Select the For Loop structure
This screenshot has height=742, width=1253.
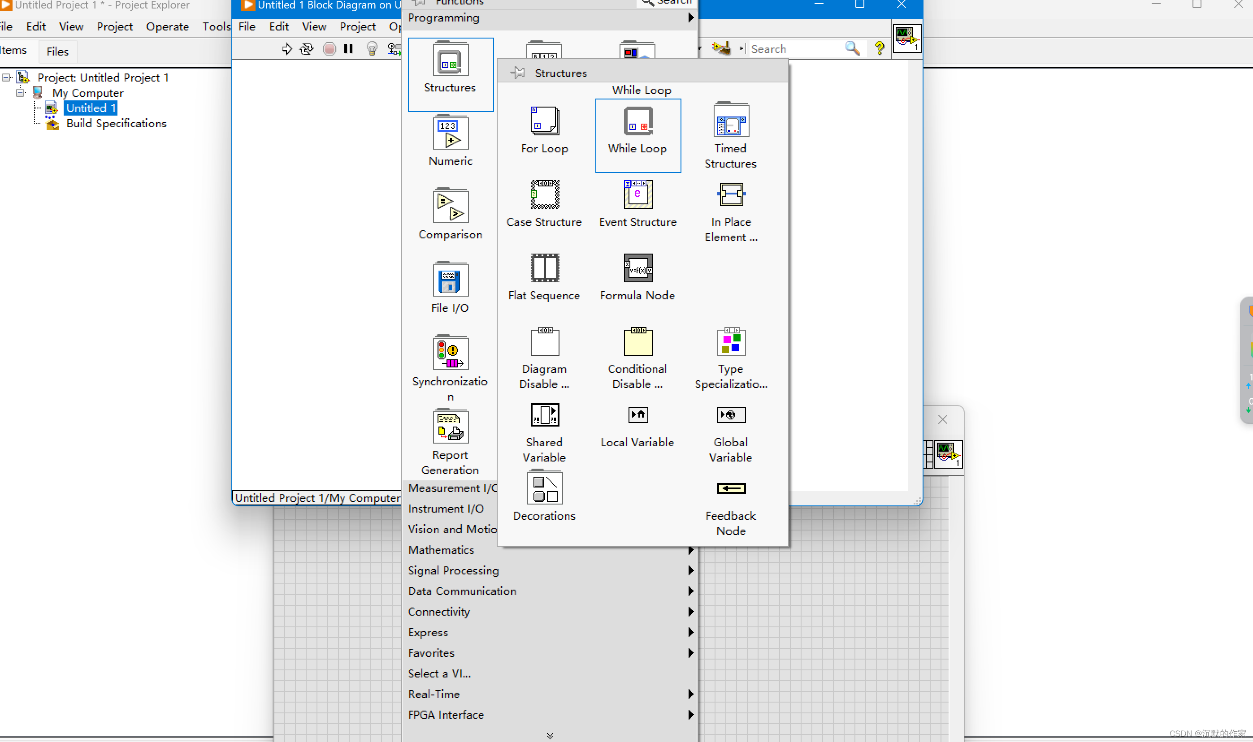click(544, 121)
